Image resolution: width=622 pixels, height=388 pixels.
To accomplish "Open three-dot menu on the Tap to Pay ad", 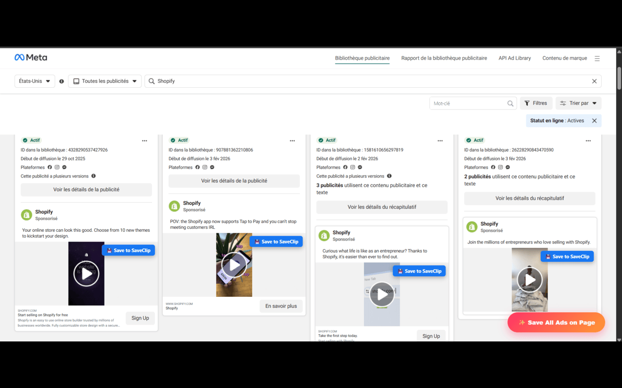I will [x=292, y=141].
